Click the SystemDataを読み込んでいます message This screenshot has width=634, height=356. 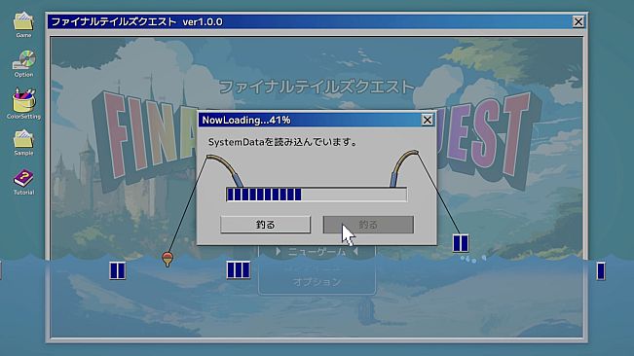pyautogui.click(x=282, y=142)
